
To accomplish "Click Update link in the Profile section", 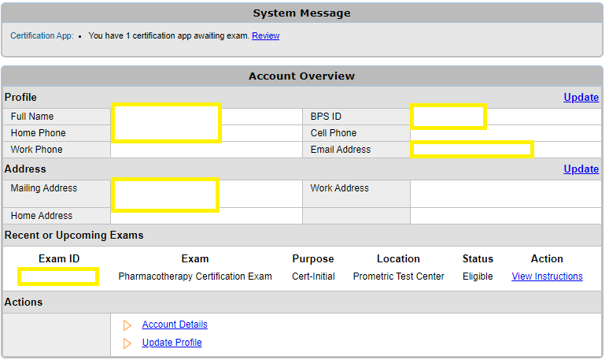I will pos(581,98).
